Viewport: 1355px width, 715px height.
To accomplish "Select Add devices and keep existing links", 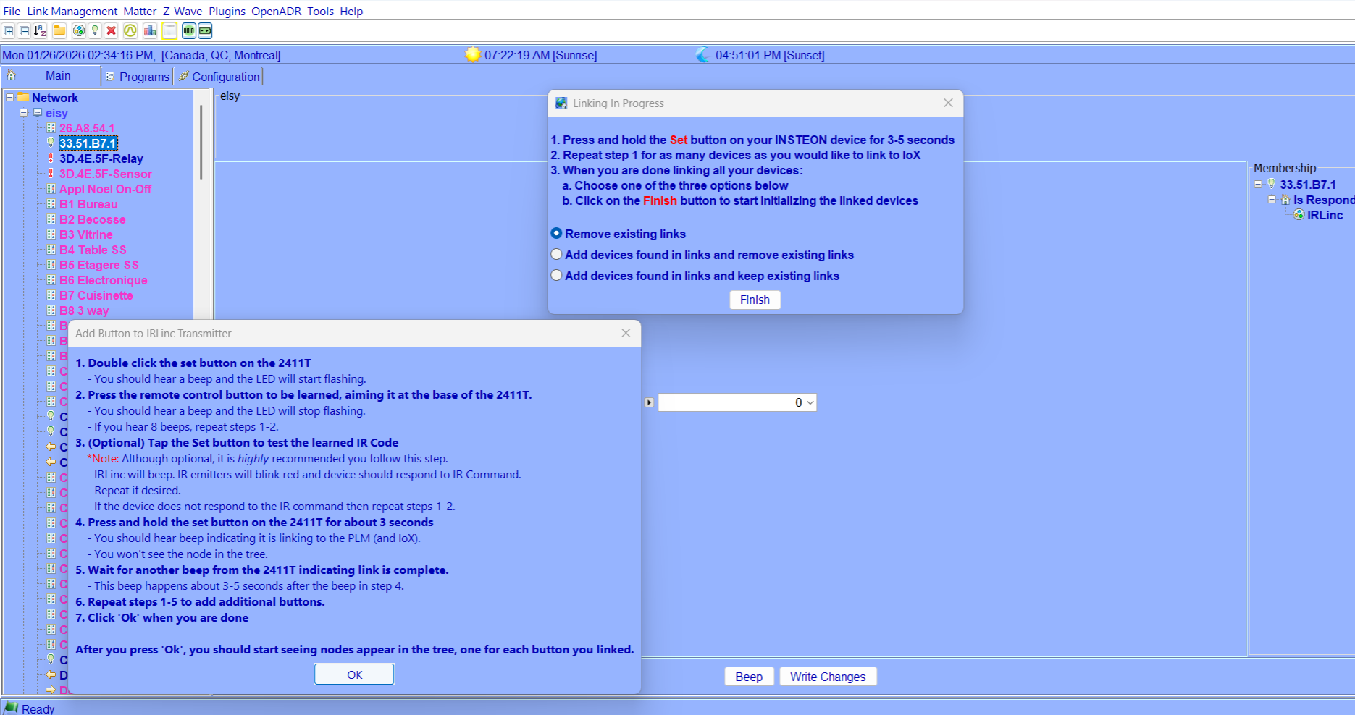I will click(x=556, y=276).
